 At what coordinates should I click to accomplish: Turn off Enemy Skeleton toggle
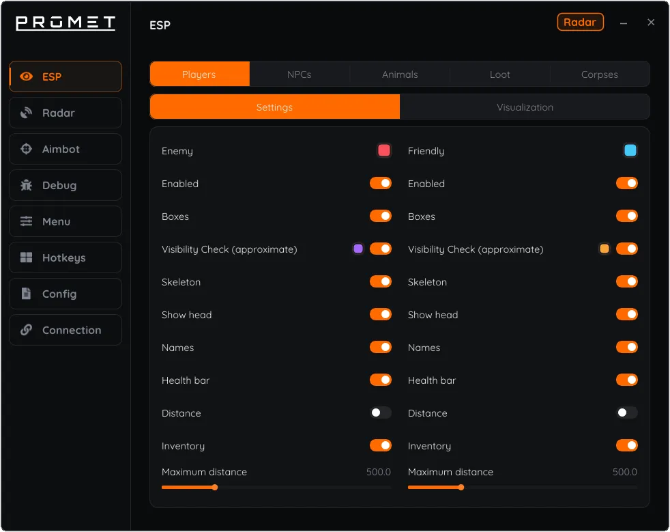coord(381,281)
